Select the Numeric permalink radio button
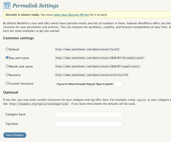Viewport: 171px width, 142px height. click(7, 75)
